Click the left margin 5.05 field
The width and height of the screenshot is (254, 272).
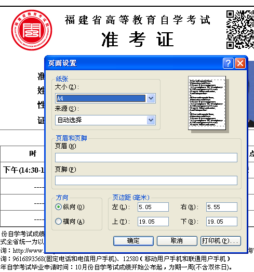(x=153, y=207)
